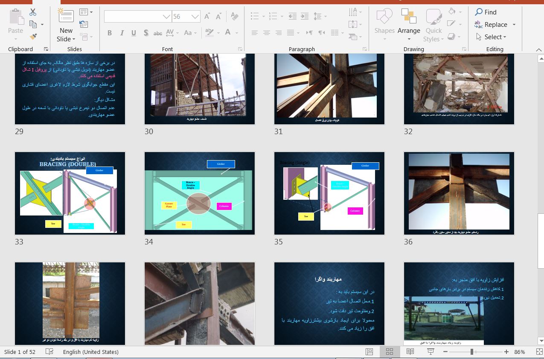Open the font size dropdown showing 56
This screenshot has height=359, width=544.
pos(195,17)
